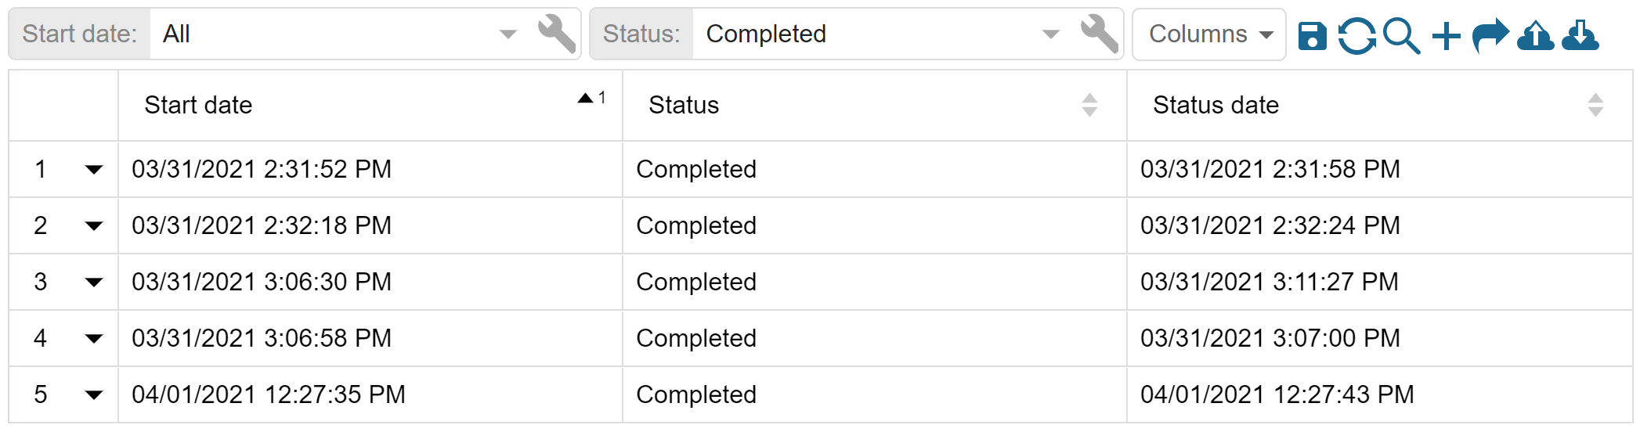Image resolution: width=1640 pixels, height=432 pixels.
Task: Open search with the magnifying glass icon
Action: pos(1401,36)
